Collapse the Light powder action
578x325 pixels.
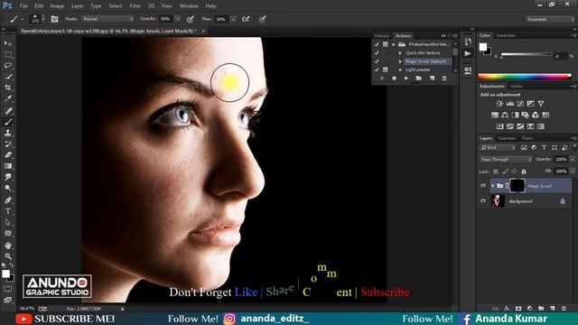(x=400, y=70)
